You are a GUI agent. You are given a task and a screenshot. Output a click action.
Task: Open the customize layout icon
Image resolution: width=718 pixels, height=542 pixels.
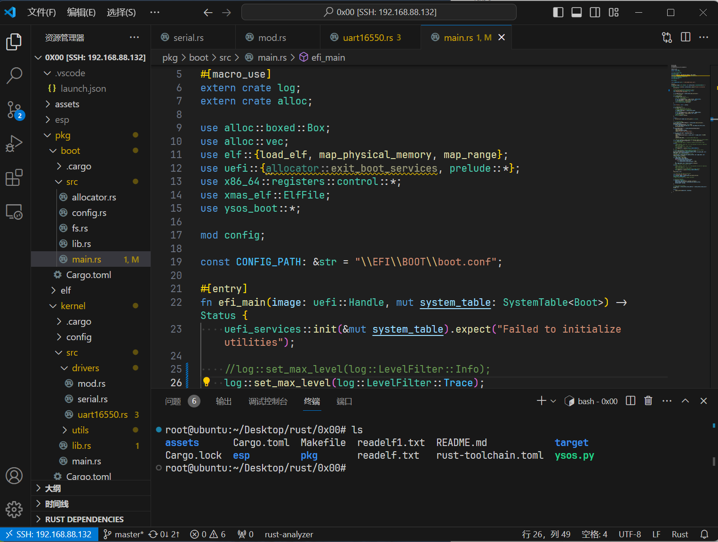(x=614, y=12)
